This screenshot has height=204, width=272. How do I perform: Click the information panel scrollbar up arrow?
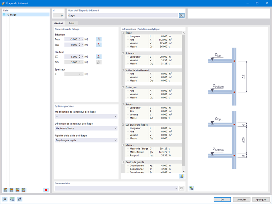point(184,33)
